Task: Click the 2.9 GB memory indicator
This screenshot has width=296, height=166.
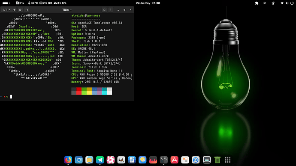Action: click(45, 3)
